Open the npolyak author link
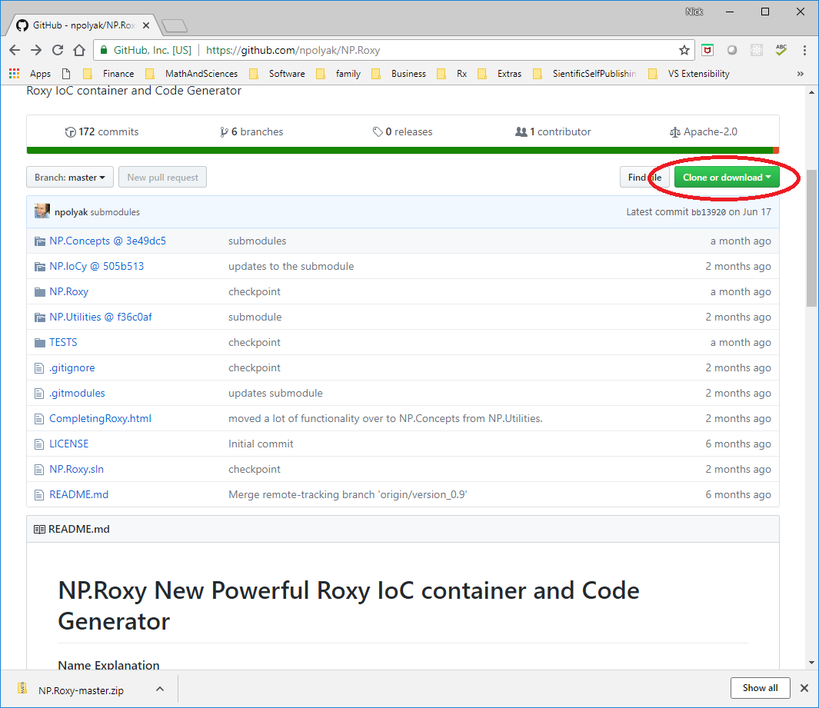This screenshot has height=708, width=819. click(x=71, y=212)
